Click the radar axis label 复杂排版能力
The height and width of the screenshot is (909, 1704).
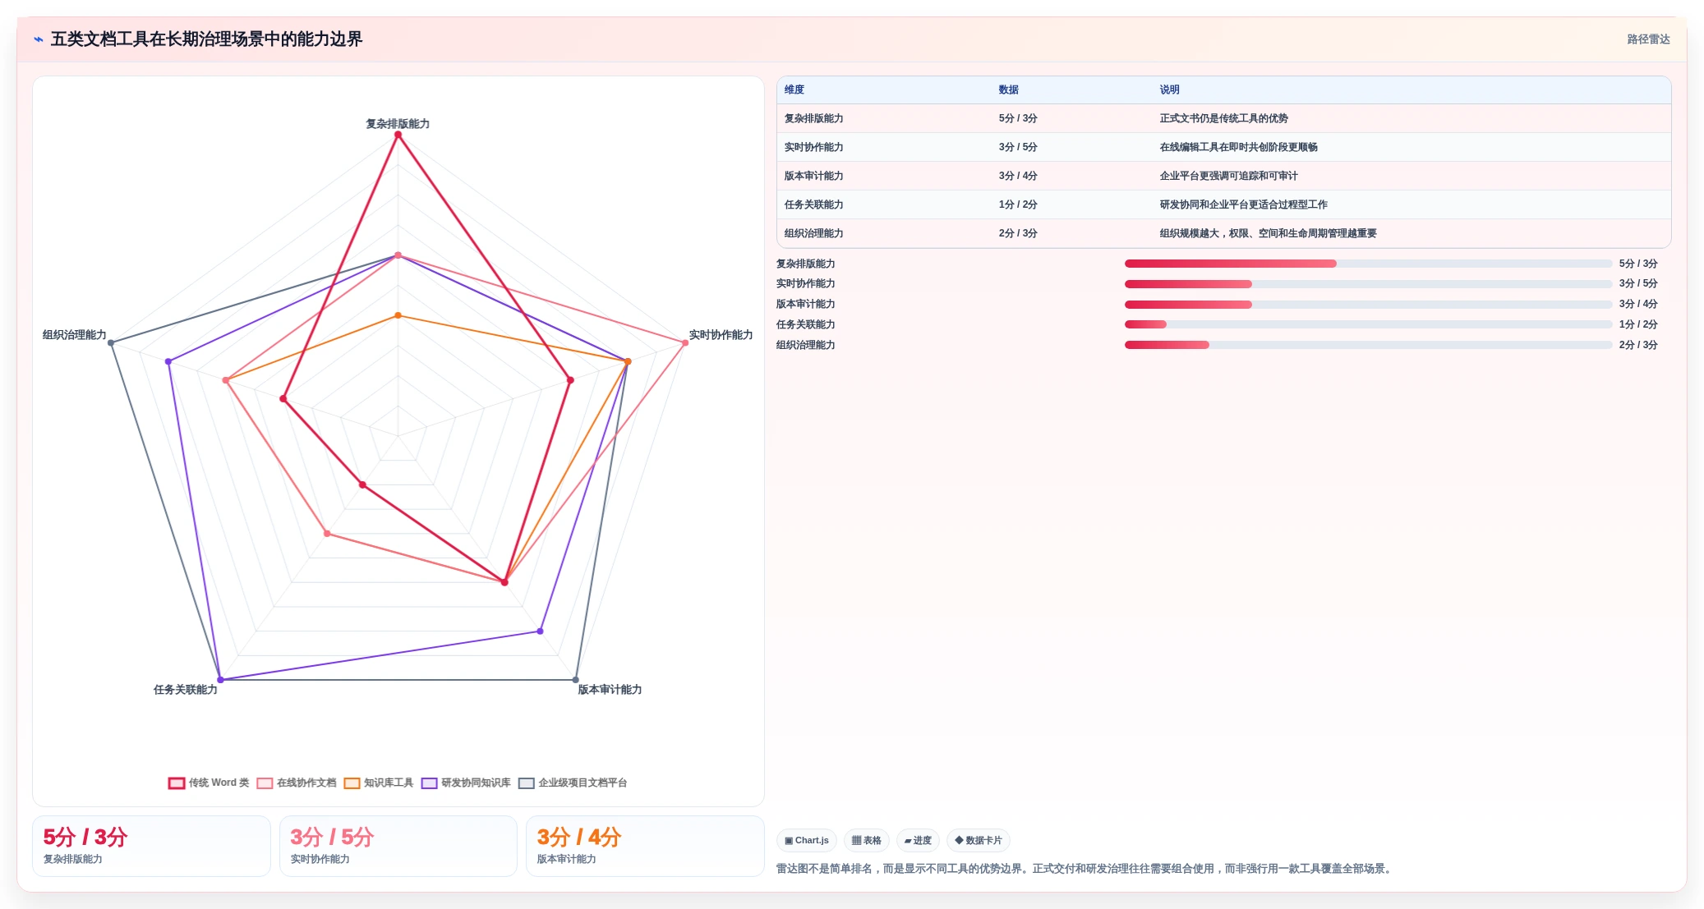pos(398,124)
